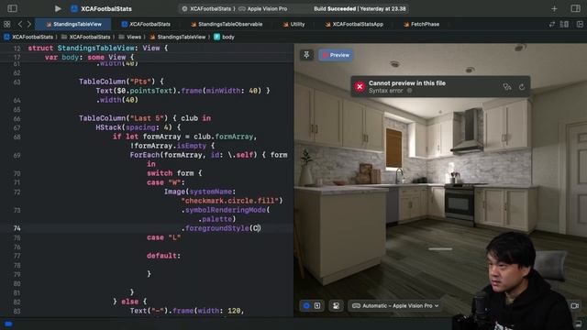Viewport: 587px width, 330px height.
Task: Open XCAFootbalStats project breadcrumb
Action: click(x=28, y=37)
